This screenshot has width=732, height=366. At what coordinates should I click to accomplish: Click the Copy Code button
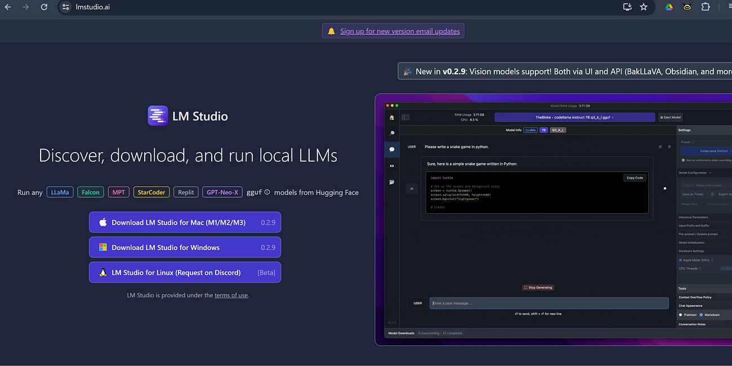(x=635, y=178)
